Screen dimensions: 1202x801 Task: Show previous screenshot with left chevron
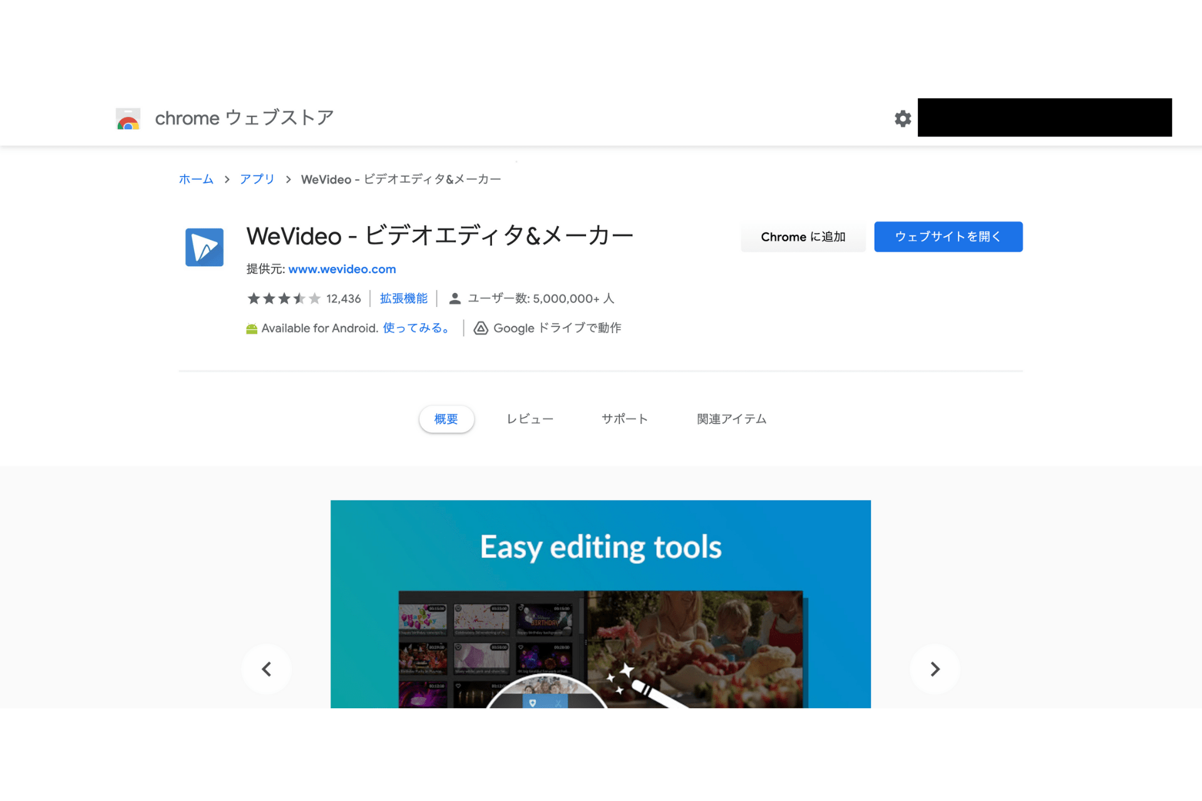(267, 669)
